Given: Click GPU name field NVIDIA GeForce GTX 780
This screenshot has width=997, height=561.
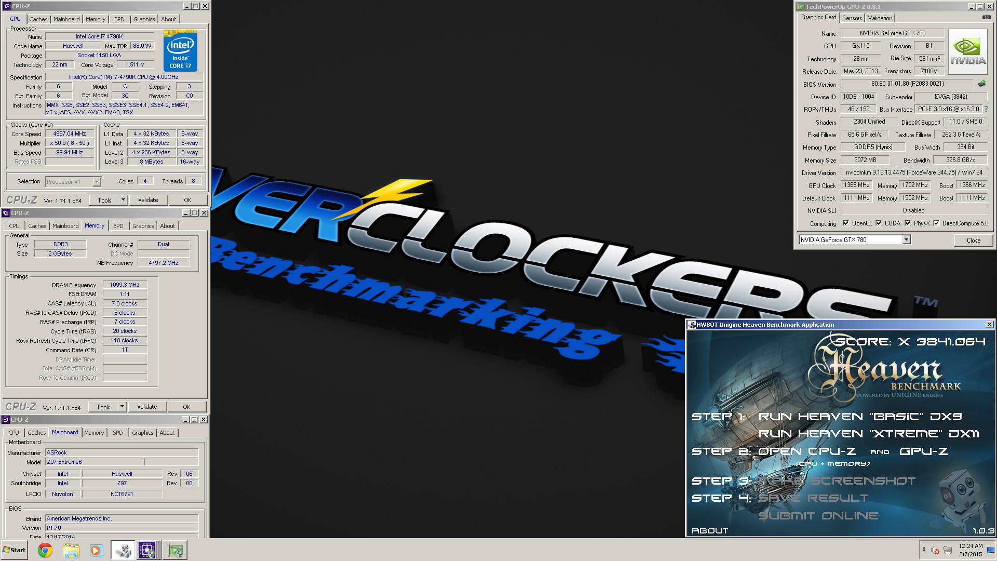Looking at the screenshot, I should pos(892,33).
